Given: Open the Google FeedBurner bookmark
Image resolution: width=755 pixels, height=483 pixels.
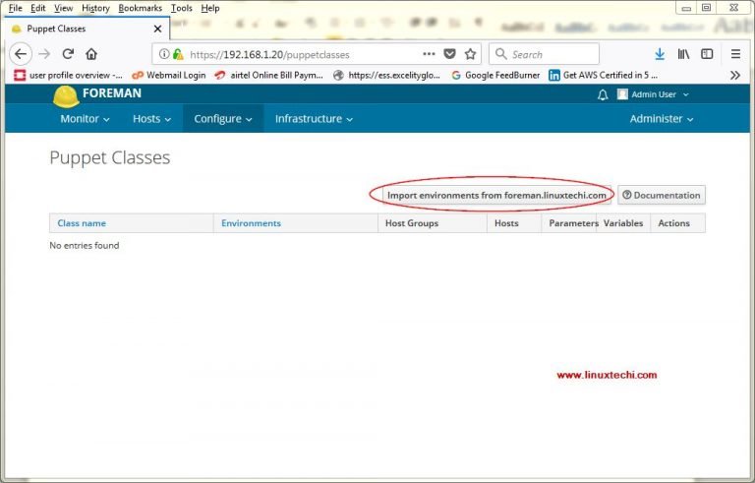Looking at the screenshot, I should click(495, 75).
